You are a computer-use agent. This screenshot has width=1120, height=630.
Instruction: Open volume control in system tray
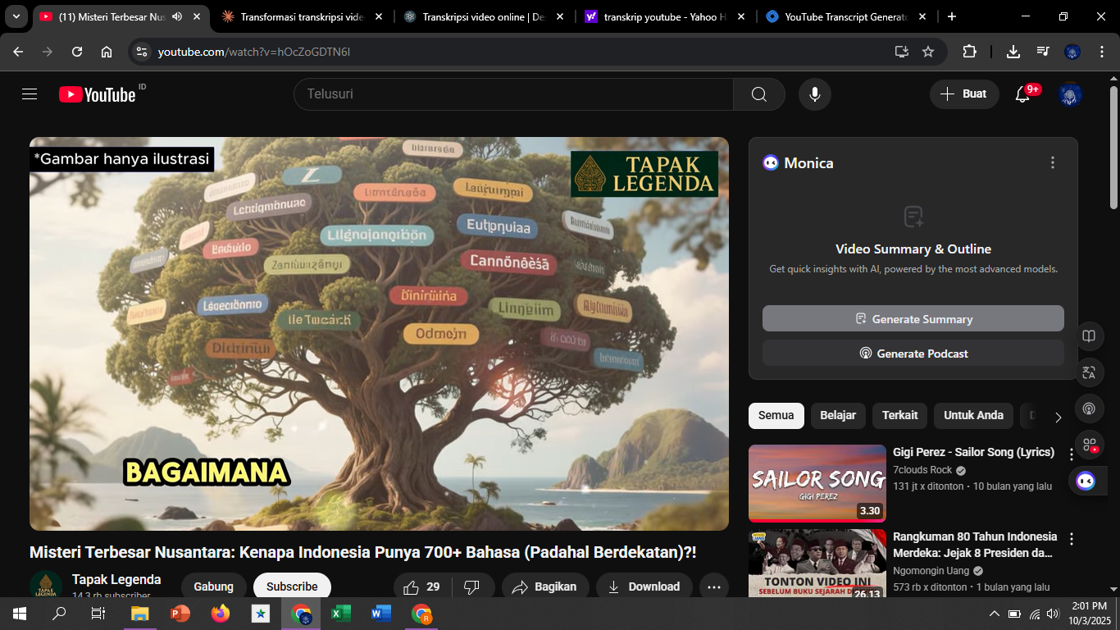(1053, 614)
